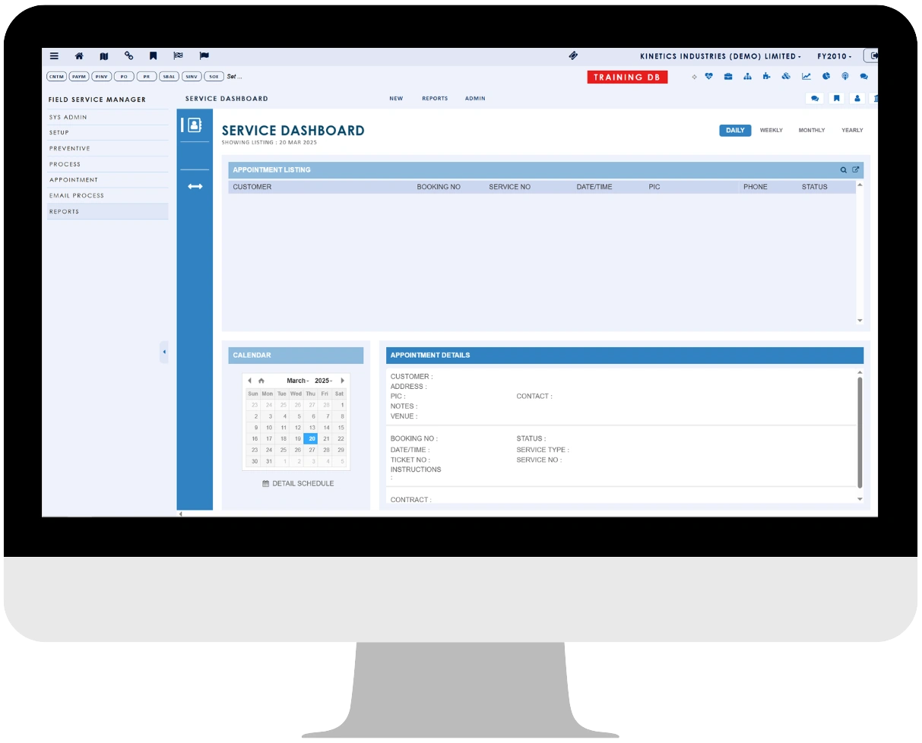Switch dashboard to Monthly view
Image resolution: width=922 pixels, height=743 pixels.
[811, 131]
